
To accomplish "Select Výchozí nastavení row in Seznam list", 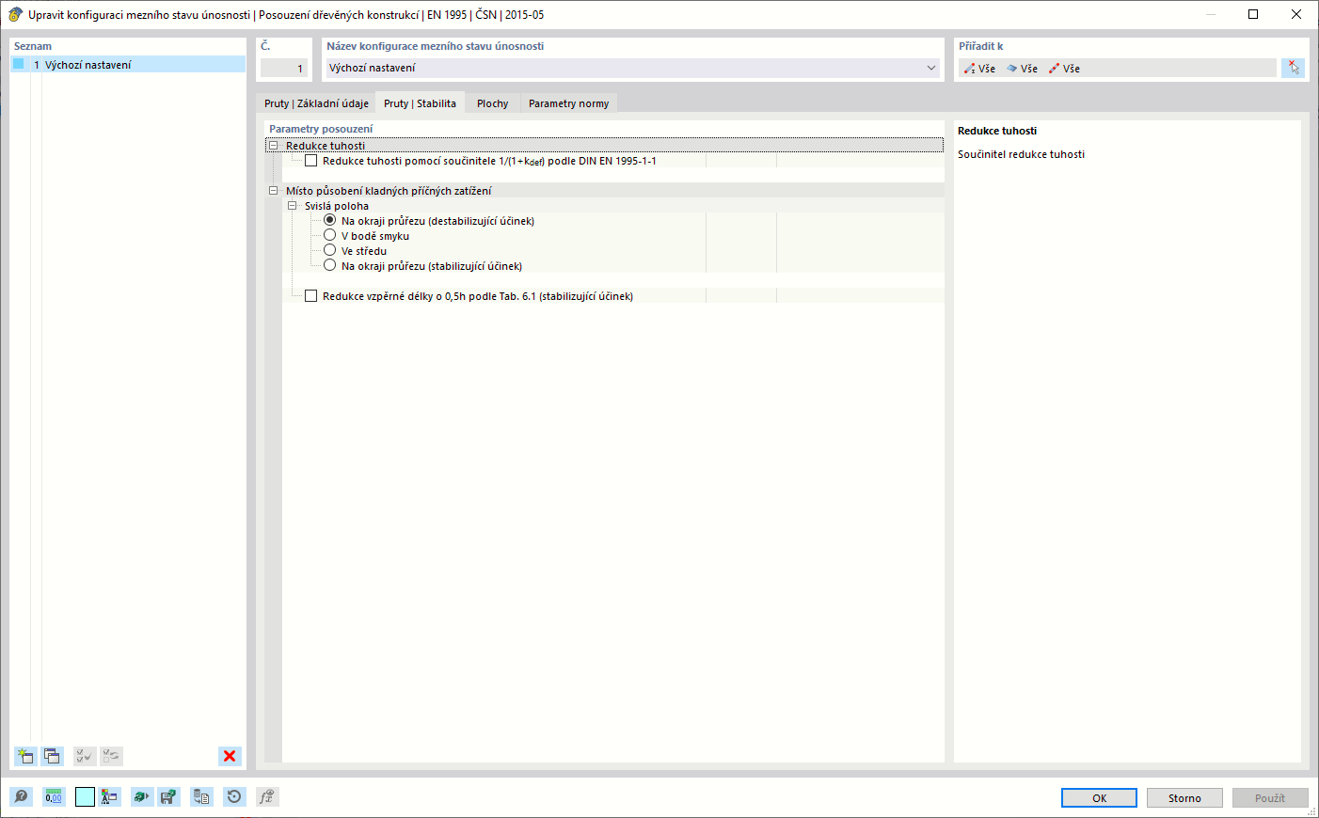I will [x=128, y=65].
